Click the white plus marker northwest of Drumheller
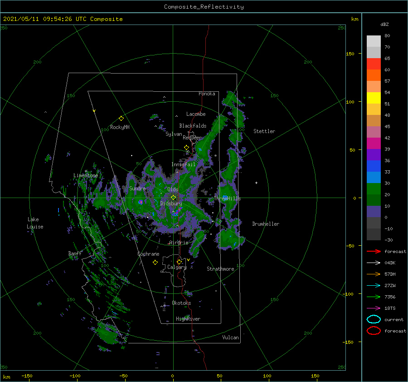 256,183
